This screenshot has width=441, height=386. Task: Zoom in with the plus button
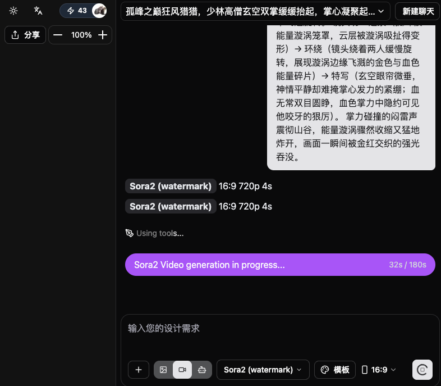pyautogui.click(x=103, y=35)
